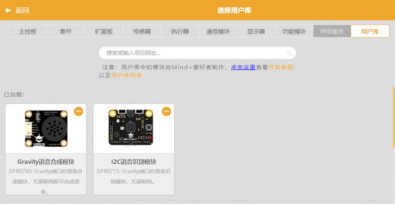395x204 pixels.
Task: Click the 已加载 label
Action: click(14, 95)
